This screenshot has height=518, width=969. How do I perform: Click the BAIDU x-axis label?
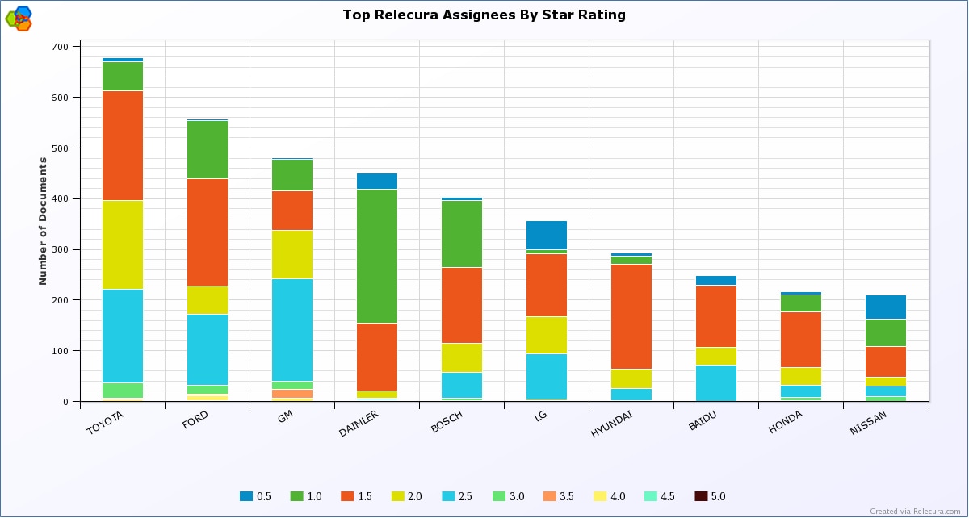pyautogui.click(x=702, y=421)
